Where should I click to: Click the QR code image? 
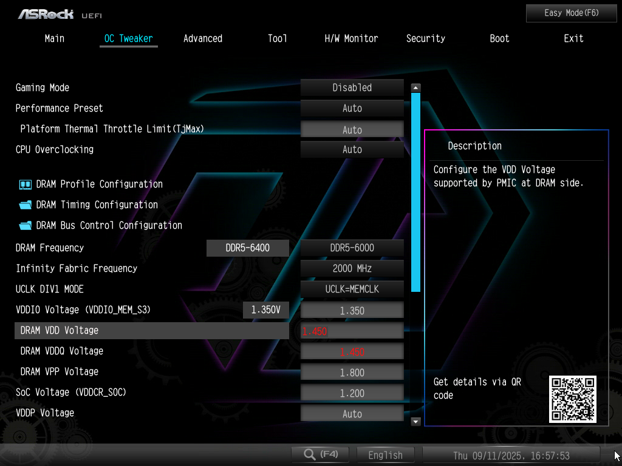pyautogui.click(x=572, y=399)
